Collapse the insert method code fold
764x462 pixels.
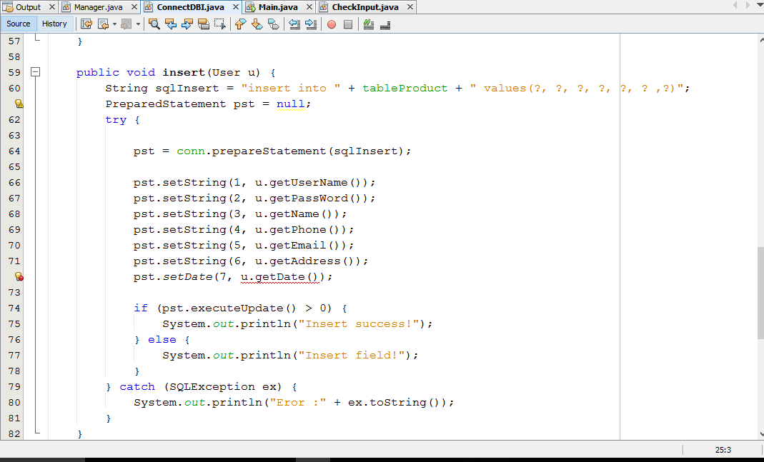[x=35, y=72]
